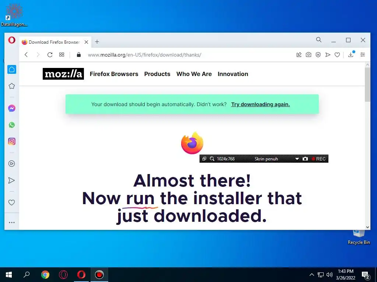Open the Innovation menu
This screenshot has height=282, width=377.
233,74
